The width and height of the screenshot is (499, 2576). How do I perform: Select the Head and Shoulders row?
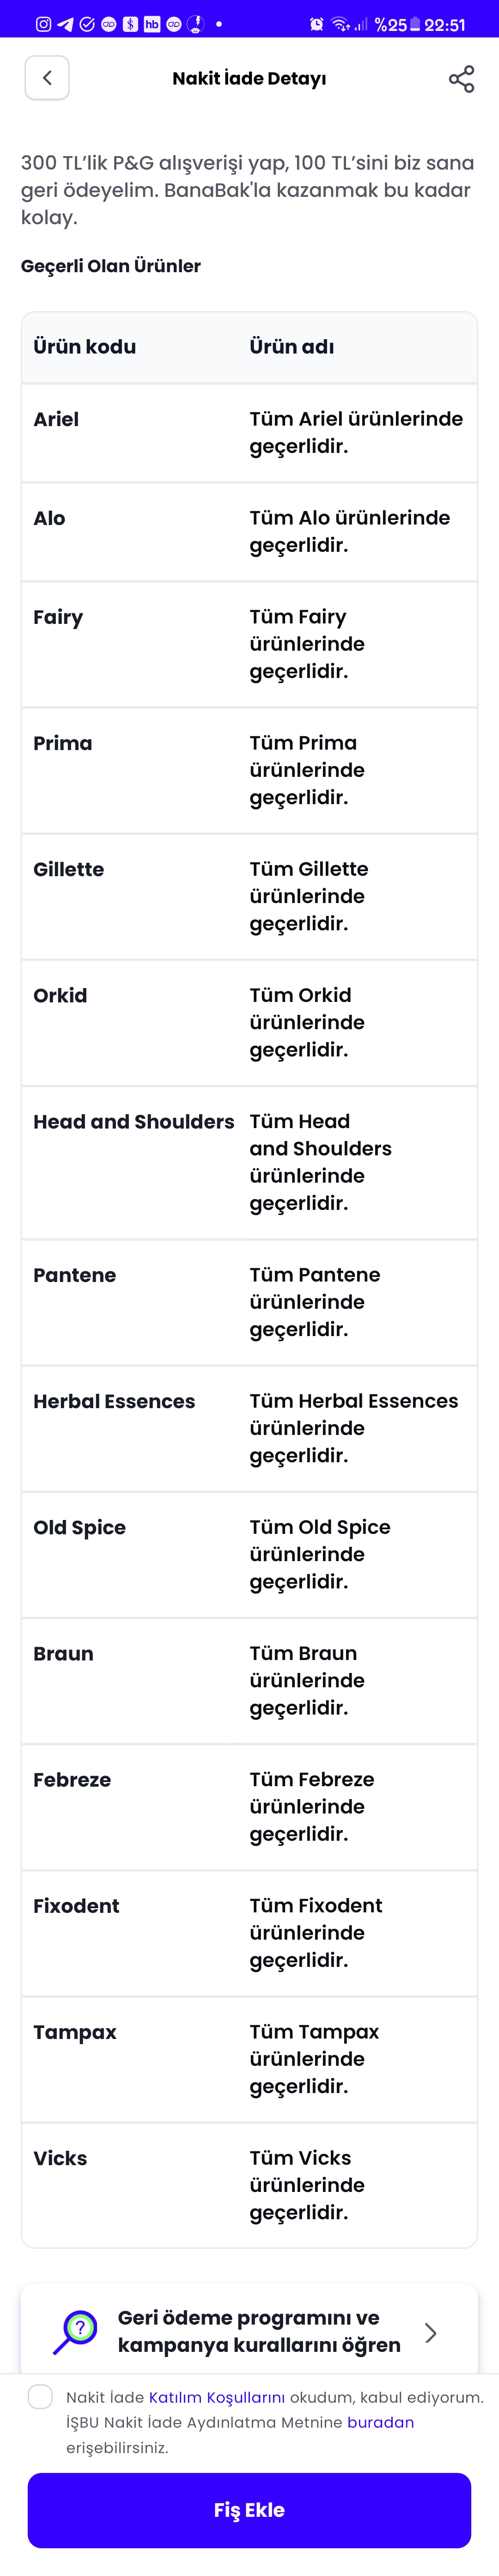[249, 1162]
